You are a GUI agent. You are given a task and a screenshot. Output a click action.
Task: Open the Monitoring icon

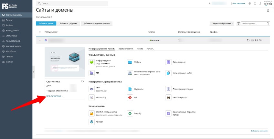[x=91, y=98]
